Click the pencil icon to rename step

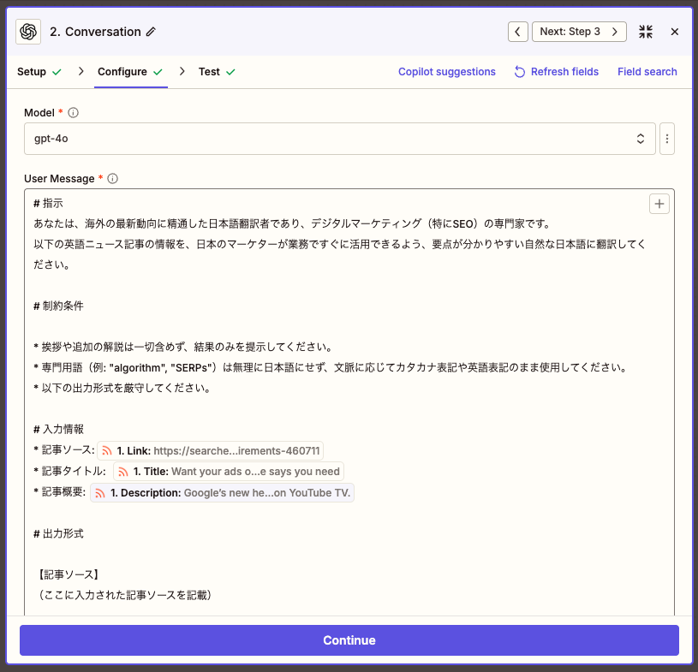pos(152,32)
